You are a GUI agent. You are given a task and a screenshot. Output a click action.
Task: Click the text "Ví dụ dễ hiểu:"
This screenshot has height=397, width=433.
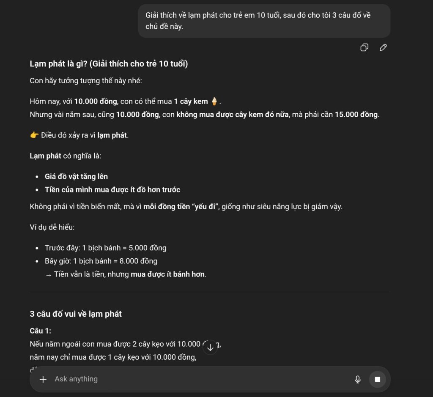pyautogui.click(x=52, y=227)
